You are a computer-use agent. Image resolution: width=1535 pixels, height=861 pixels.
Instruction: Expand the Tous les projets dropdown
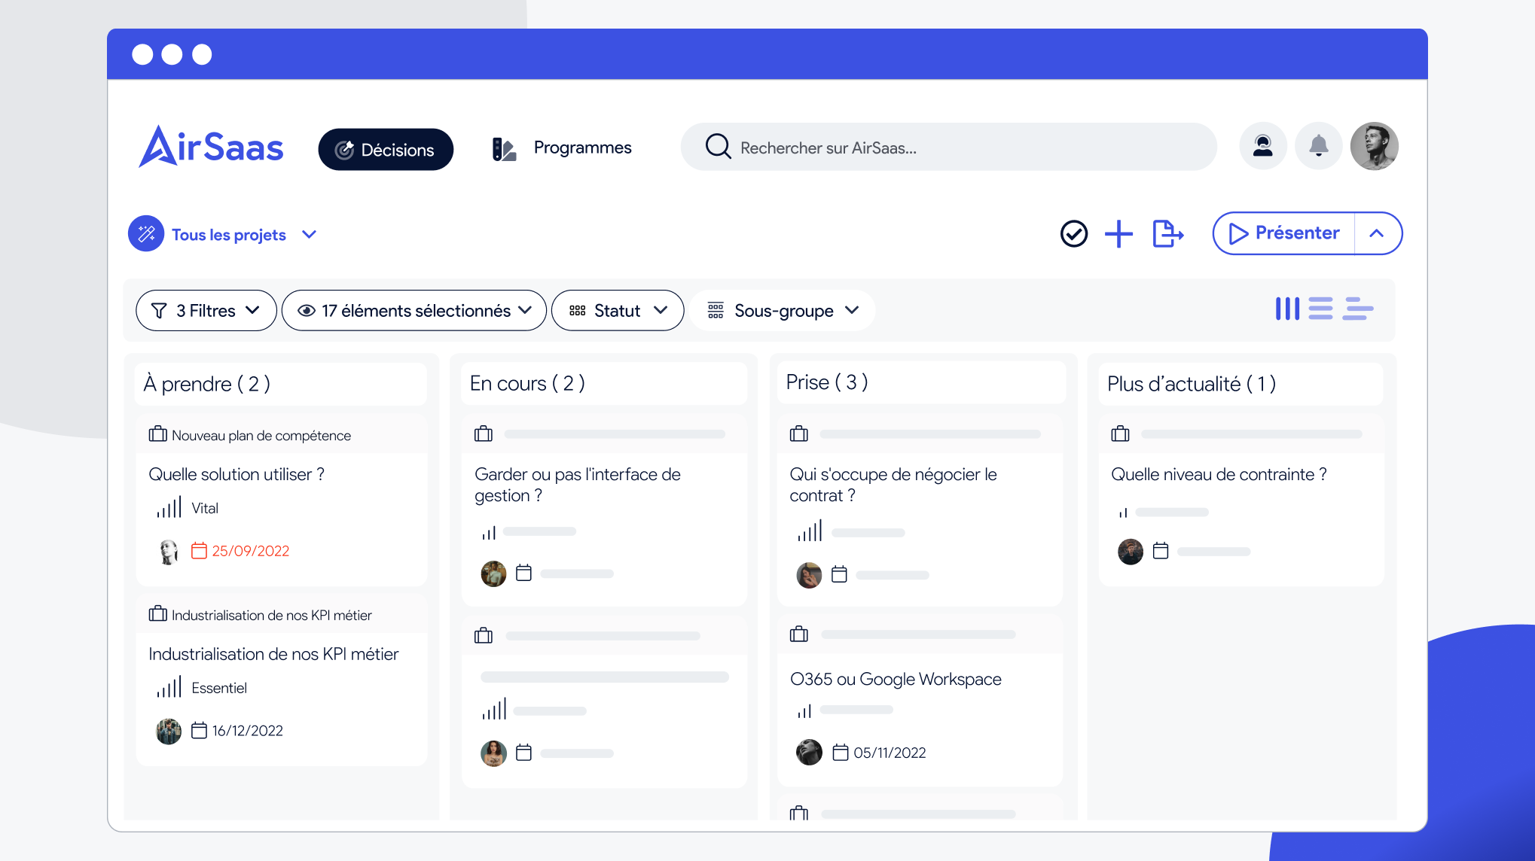coord(244,235)
